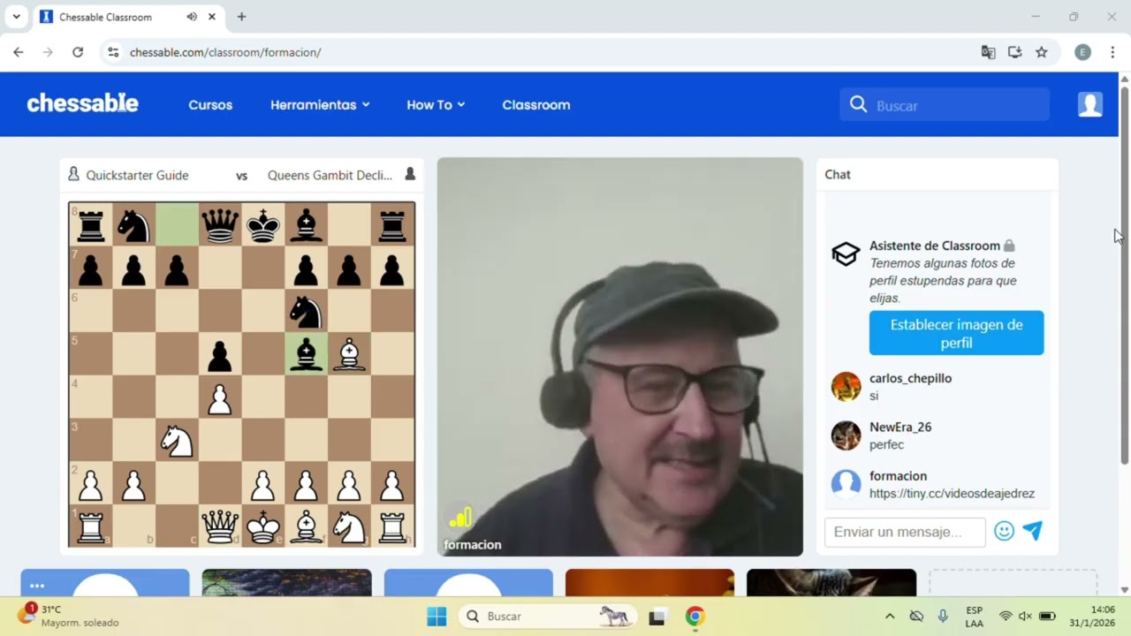Click the Establecer imagen de perfil button

[x=956, y=333]
